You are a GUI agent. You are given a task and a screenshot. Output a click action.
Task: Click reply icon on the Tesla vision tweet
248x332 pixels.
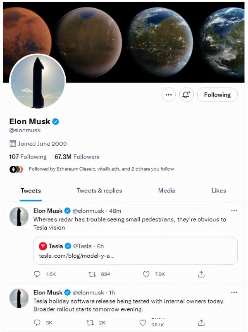click(x=37, y=274)
